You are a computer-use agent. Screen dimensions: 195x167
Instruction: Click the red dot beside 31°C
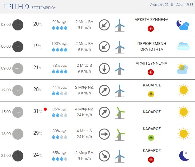(45, 109)
